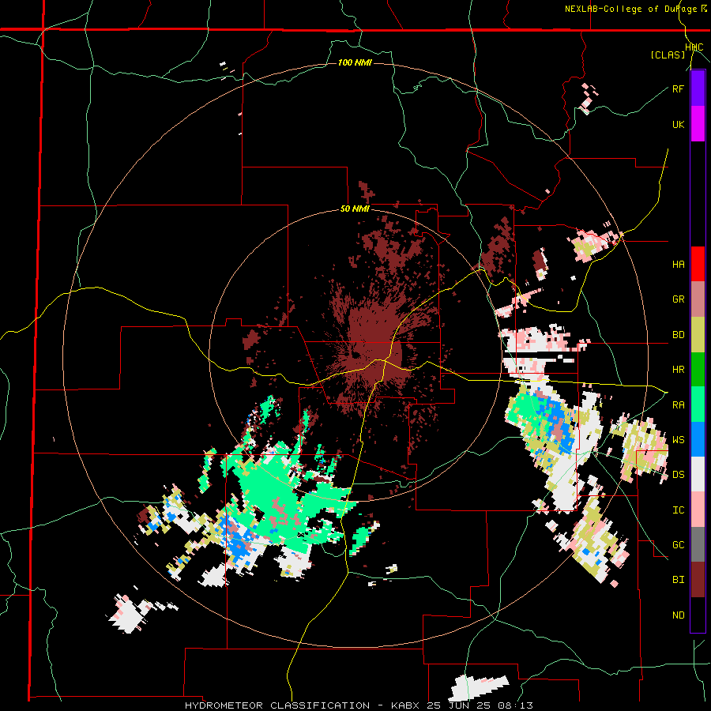This screenshot has height=711, width=711.
Task: Click the HA red legend swatch
Action: [698, 264]
